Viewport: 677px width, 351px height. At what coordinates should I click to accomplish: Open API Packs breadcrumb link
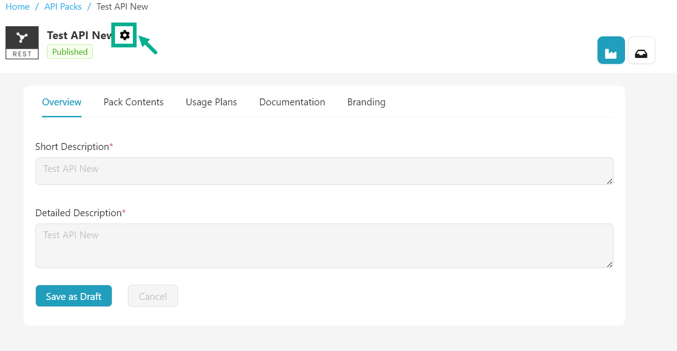pyautogui.click(x=63, y=7)
